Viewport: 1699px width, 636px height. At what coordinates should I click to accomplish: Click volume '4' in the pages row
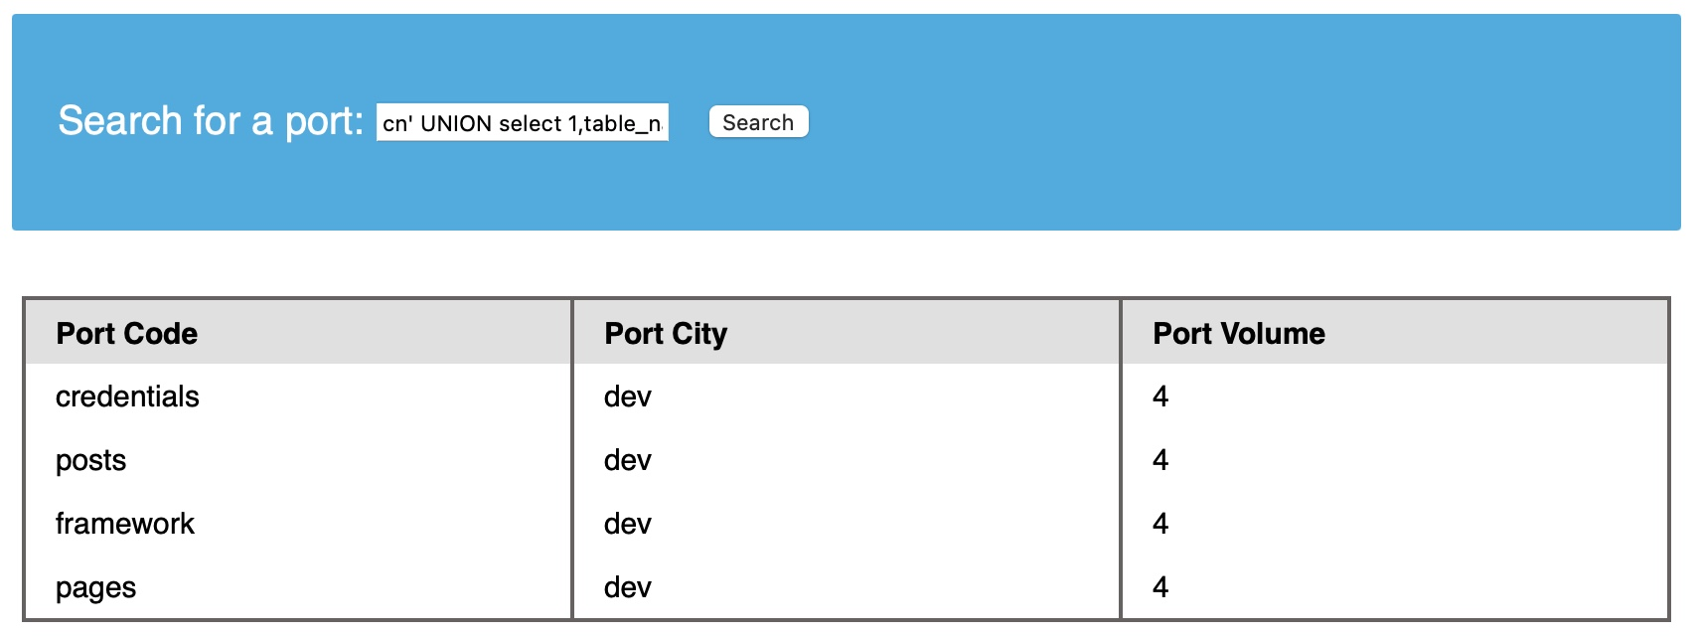coord(1160,587)
